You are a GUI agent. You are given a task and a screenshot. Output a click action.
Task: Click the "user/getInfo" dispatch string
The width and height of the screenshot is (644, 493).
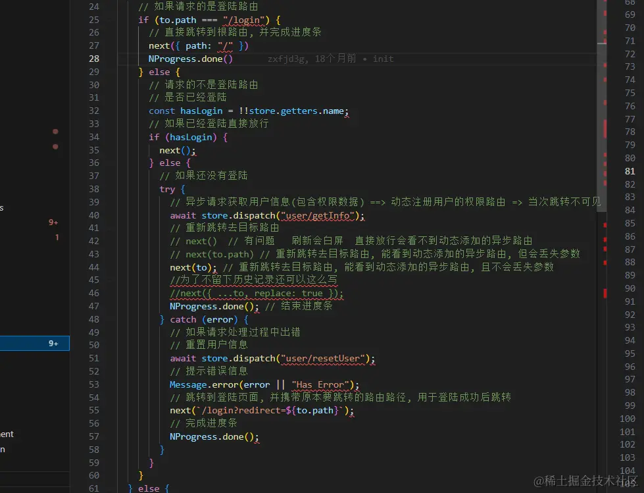(318, 215)
